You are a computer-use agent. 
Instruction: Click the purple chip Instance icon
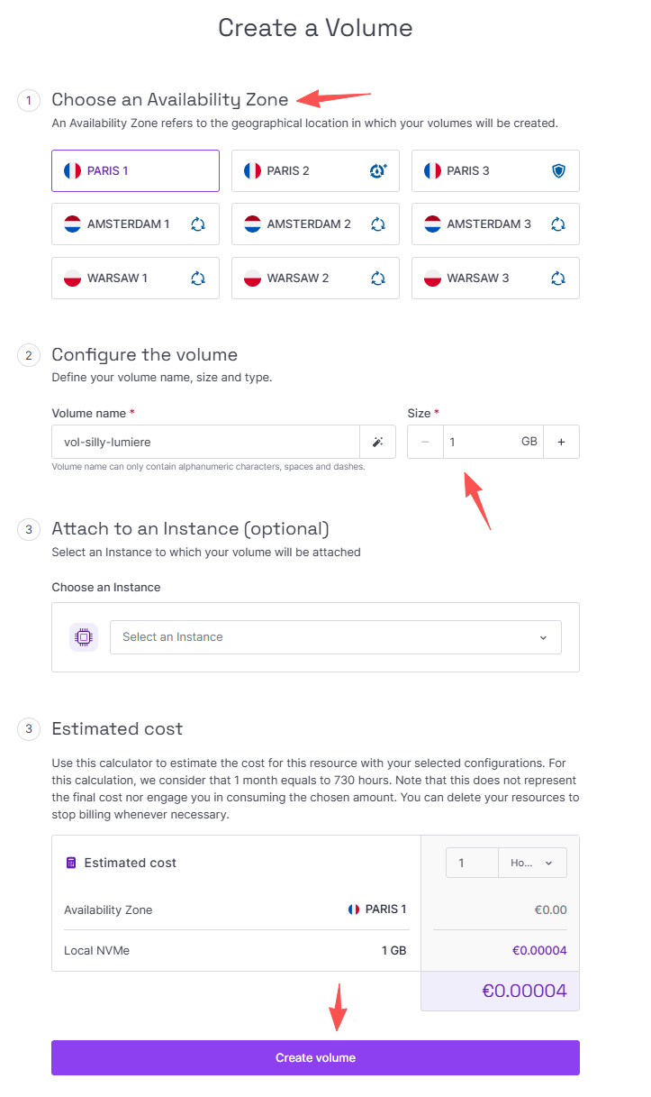point(84,637)
